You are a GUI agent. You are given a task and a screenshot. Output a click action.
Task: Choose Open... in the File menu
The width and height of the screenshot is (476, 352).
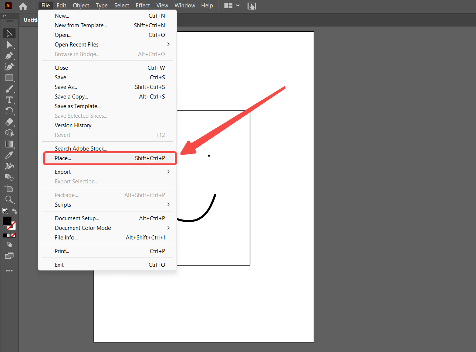tap(107, 35)
